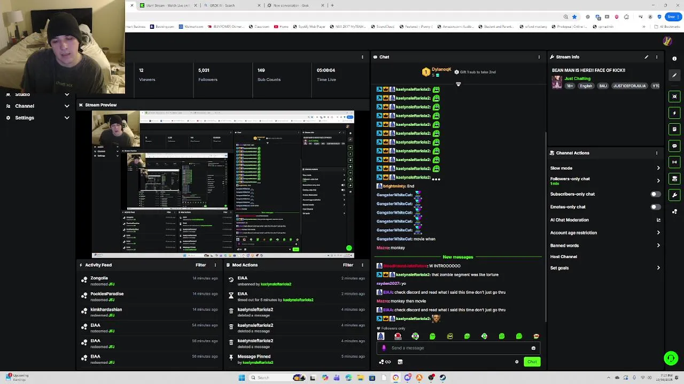Open AI Chat Moderation external link icon
Viewport: 684px width, 384px height.
click(x=658, y=220)
